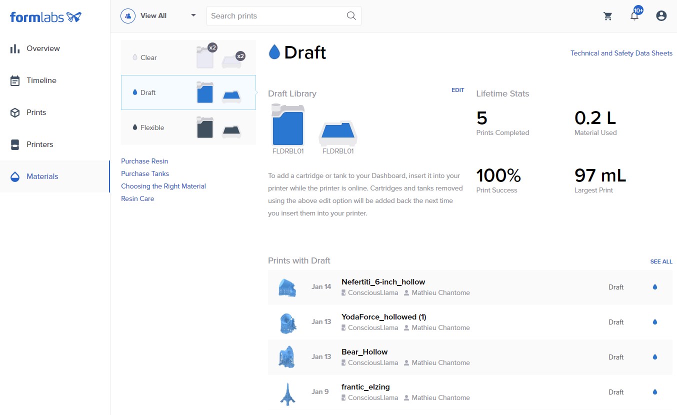
Task: Click the 100% Print Success stat
Action: [499, 180]
